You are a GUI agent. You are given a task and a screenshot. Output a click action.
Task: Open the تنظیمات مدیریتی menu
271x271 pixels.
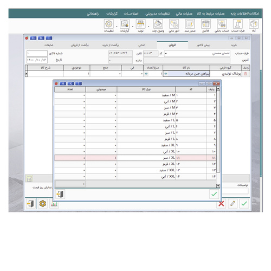pos(158,14)
